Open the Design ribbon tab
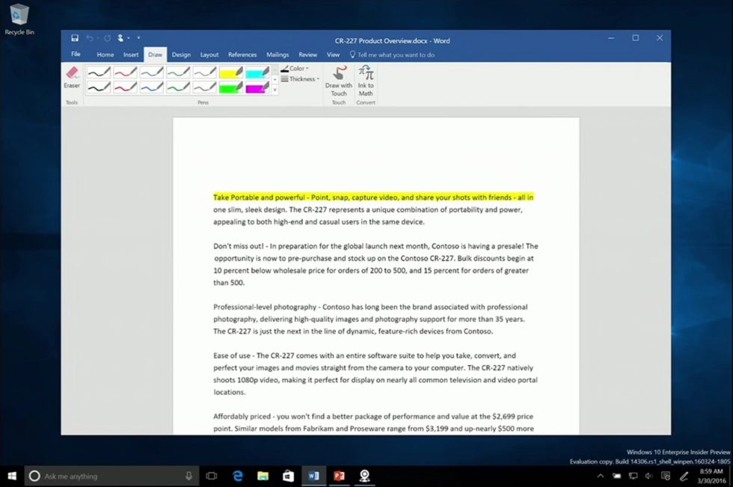 coord(181,55)
